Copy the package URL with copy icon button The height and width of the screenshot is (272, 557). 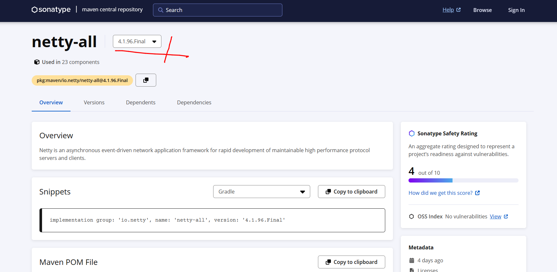coord(146,80)
